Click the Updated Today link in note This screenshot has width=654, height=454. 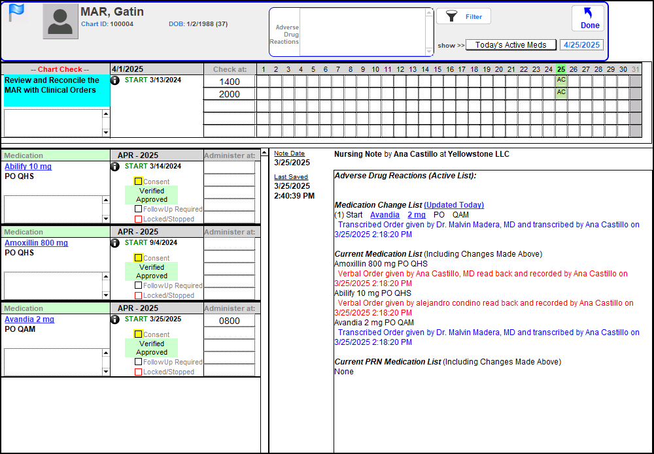click(453, 205)
